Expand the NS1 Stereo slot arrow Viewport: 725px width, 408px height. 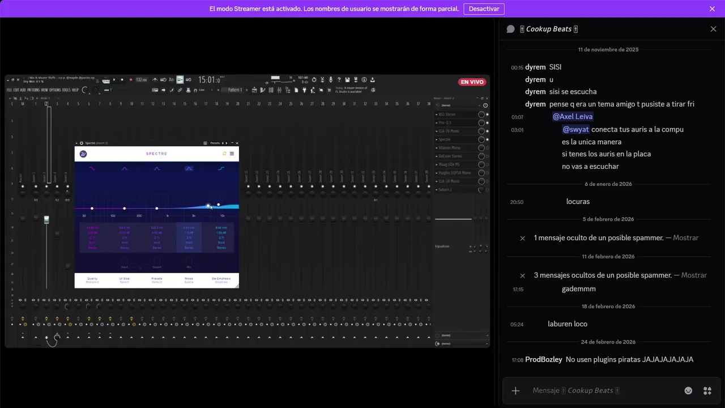[437, 114]
